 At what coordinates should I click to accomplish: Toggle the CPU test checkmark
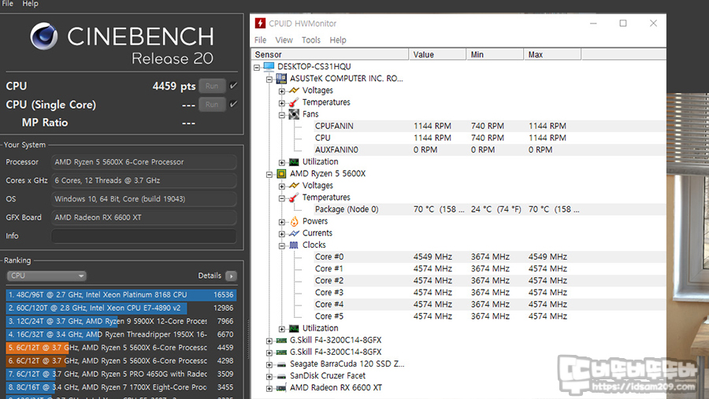[233, 86]
